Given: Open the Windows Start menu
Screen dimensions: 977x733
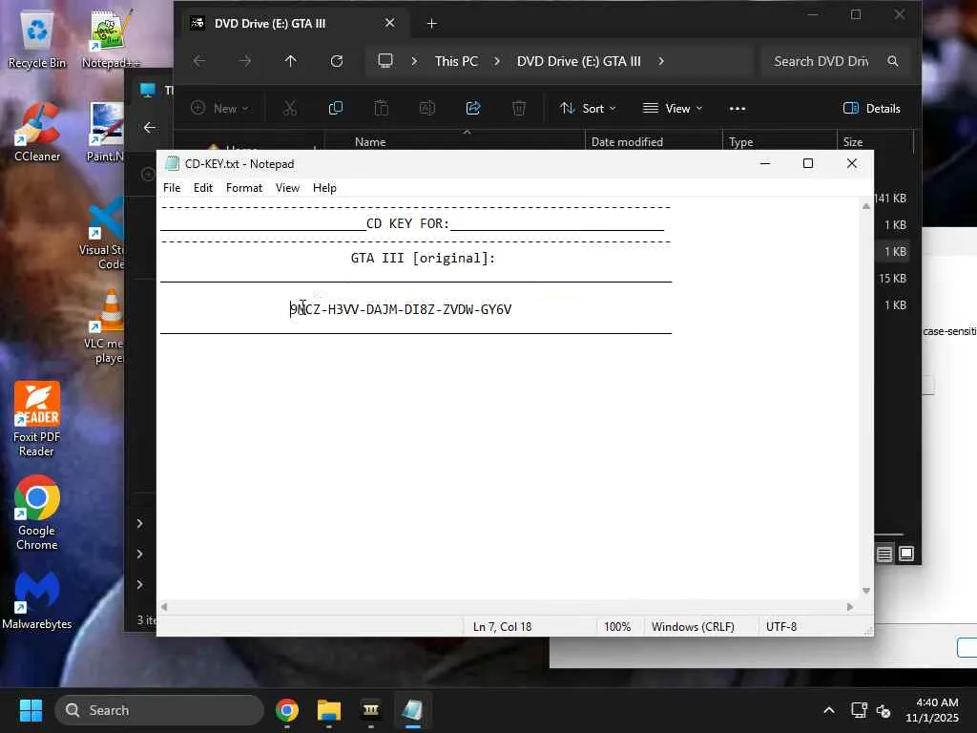Looking at the screenshot, I should coord(31,710).
